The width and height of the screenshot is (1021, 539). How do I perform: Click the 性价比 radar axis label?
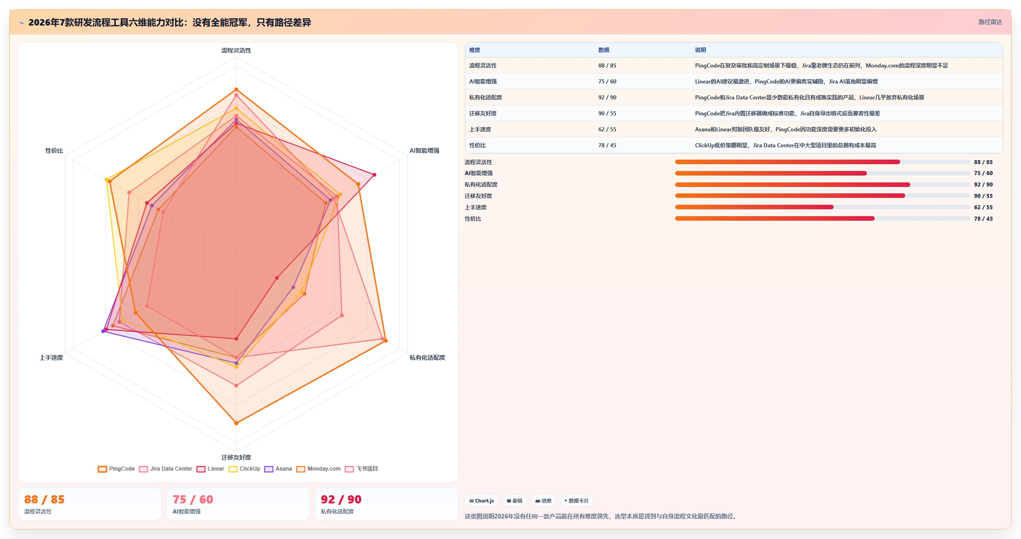[54, 150]
